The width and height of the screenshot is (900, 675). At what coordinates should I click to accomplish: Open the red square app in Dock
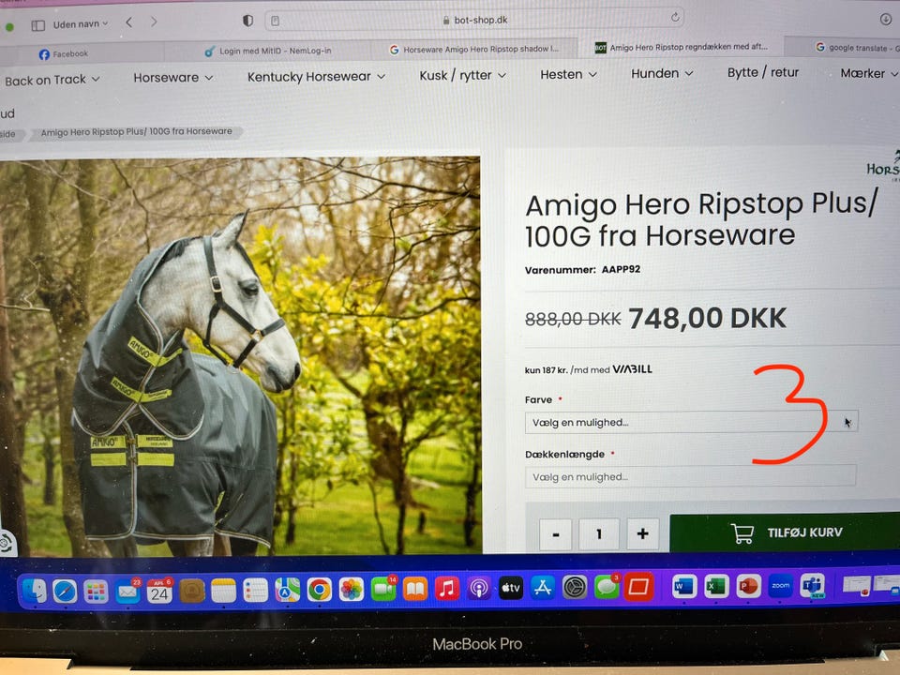pos(638,587)
